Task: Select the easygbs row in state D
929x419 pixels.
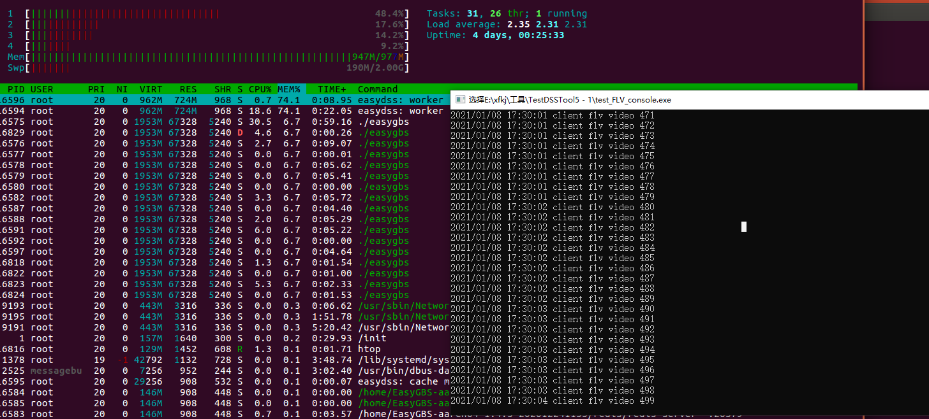Action: point(225,132)
